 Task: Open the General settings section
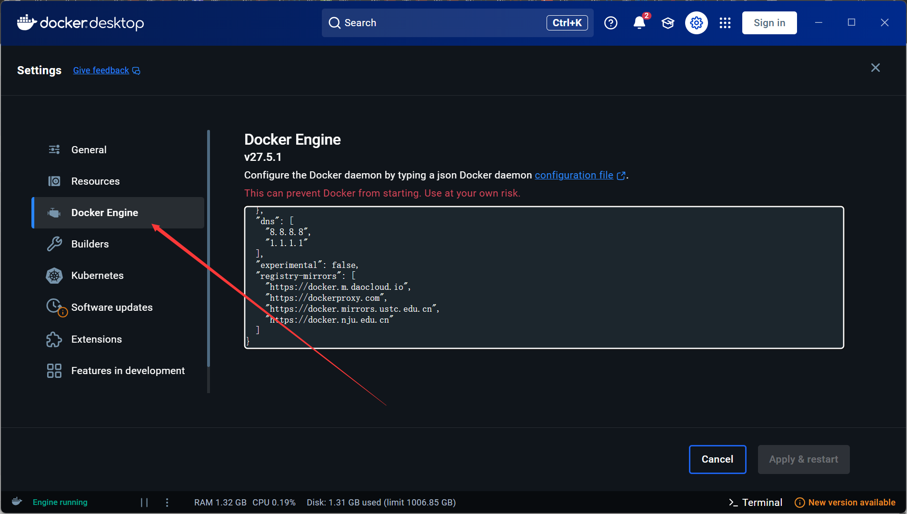[118, 149]
